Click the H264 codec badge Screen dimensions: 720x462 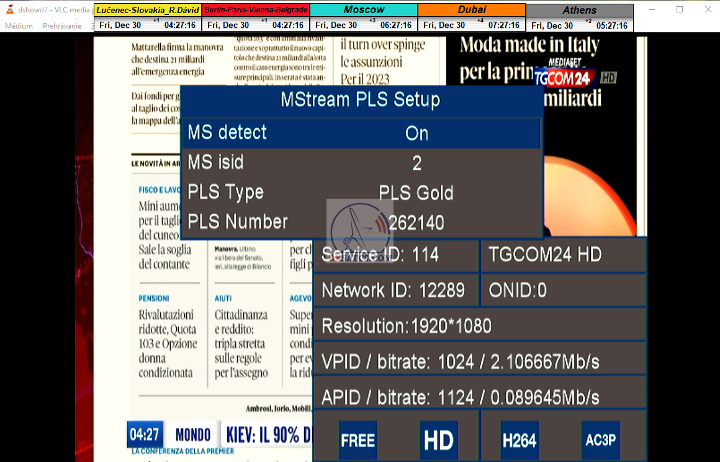point(520,440)
